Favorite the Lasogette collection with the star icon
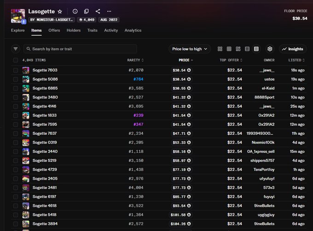The height and width of the screenshot is (231, 313). (60, 11)
